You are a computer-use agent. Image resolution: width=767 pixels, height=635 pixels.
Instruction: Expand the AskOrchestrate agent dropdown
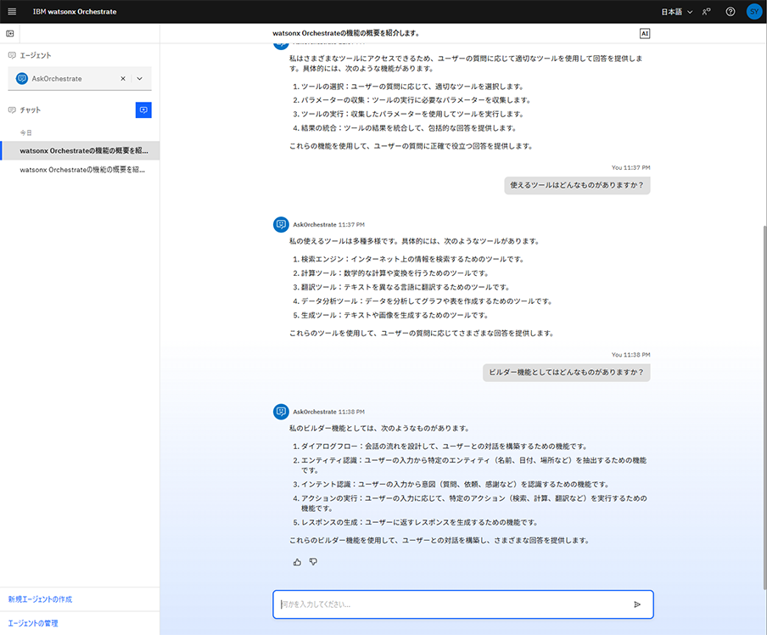[x=140, y=79]
